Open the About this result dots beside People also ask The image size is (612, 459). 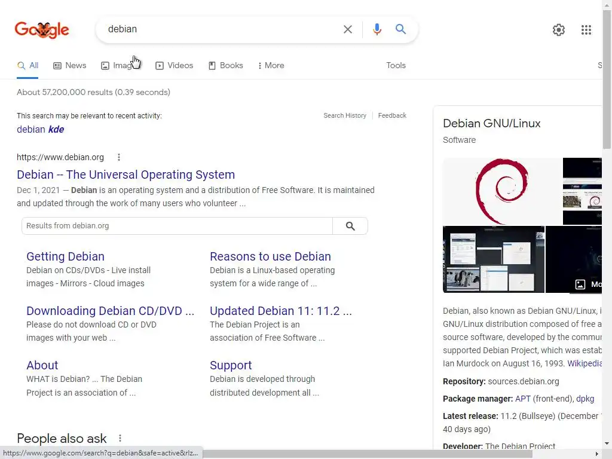click(120, 438)
